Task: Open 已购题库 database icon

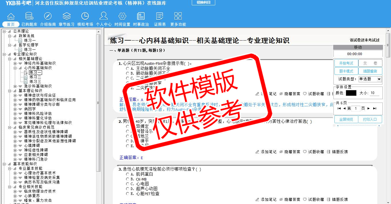Action: [29, 16]
